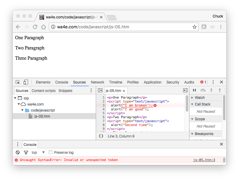Bookmark page with the star icon

[194, 27]
